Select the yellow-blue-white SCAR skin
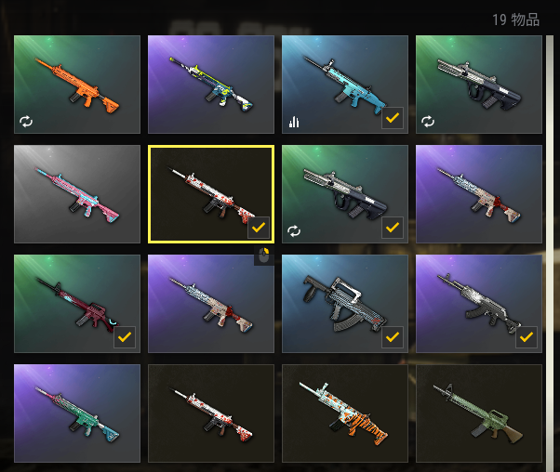The image size is (560, 472). pyautogui.click(x=211, y=85)
